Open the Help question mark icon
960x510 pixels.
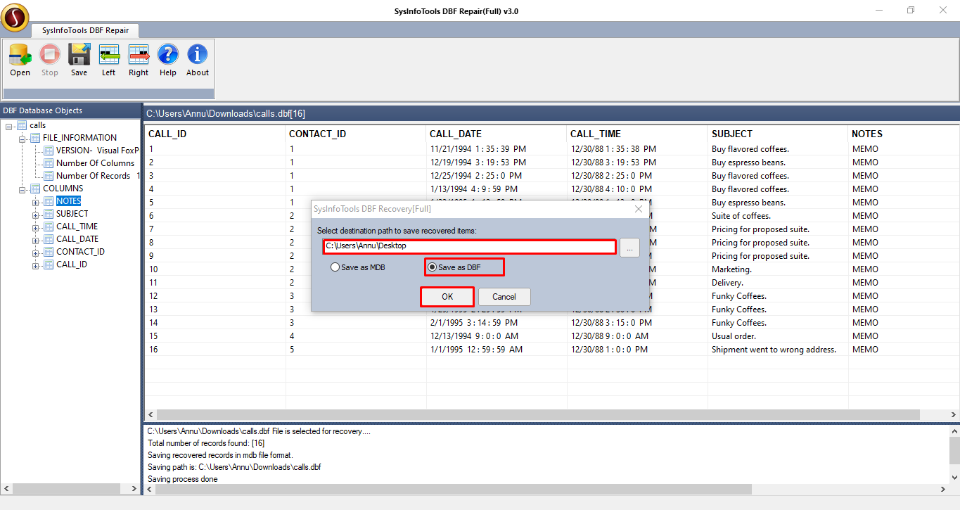pos(168,56)
